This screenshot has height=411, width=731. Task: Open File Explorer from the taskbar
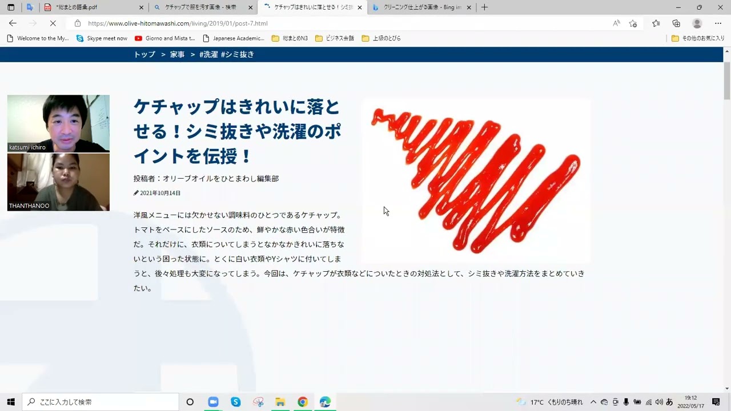pos(280,402)
